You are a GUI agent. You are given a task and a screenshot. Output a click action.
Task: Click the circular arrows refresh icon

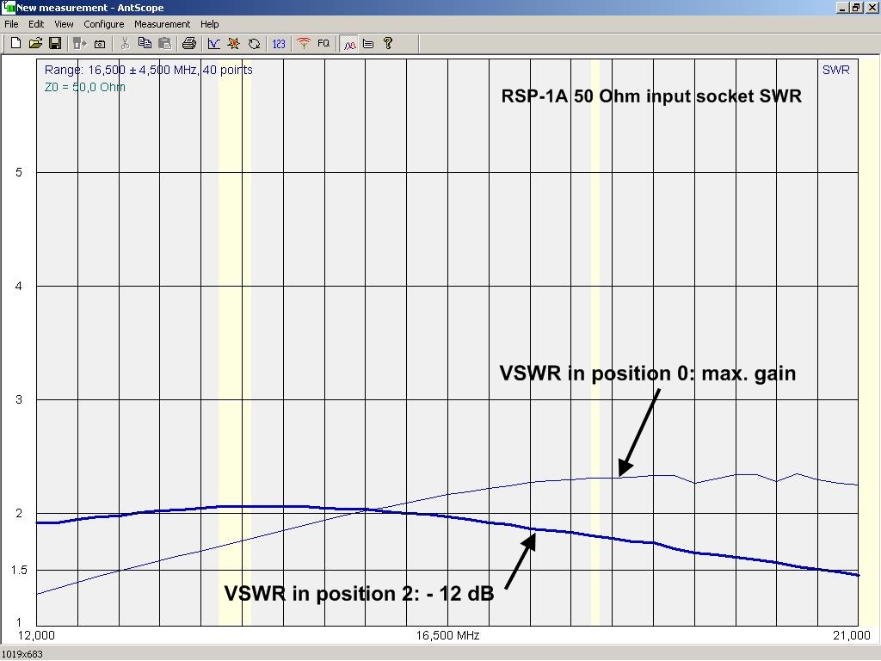(254, 43)
